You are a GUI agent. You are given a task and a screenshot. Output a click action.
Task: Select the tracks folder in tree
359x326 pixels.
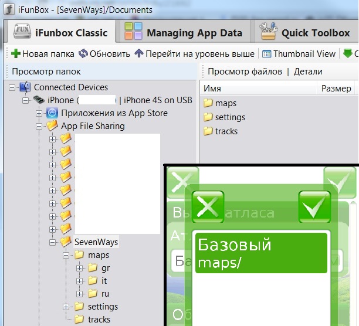point(99,320)
